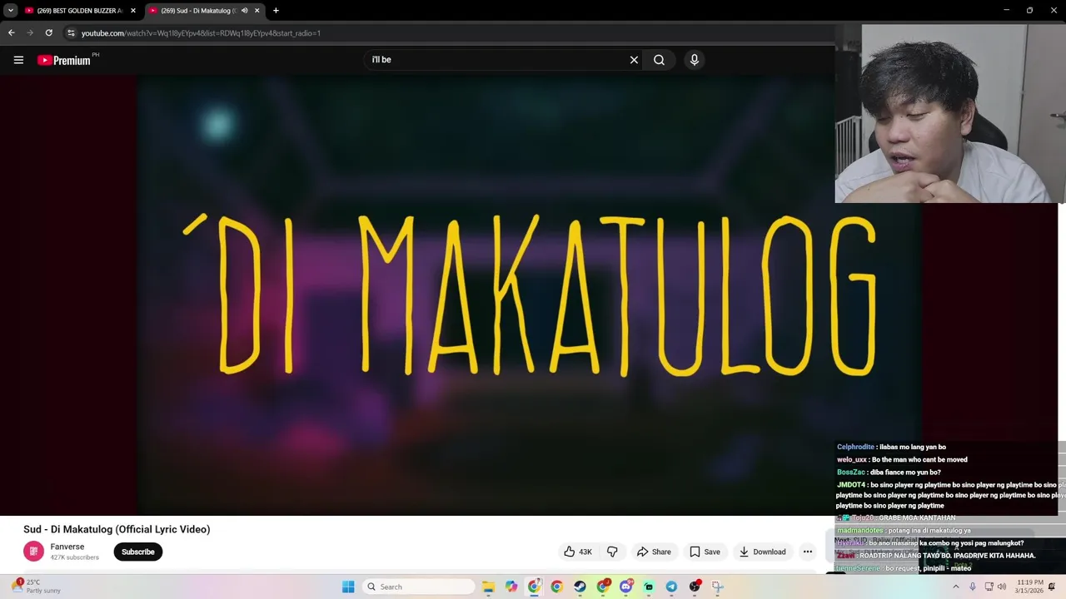This screenshot has width=1066, height=599.
Task: Run search with the magnifier button
Action: [x=659, y=60]
